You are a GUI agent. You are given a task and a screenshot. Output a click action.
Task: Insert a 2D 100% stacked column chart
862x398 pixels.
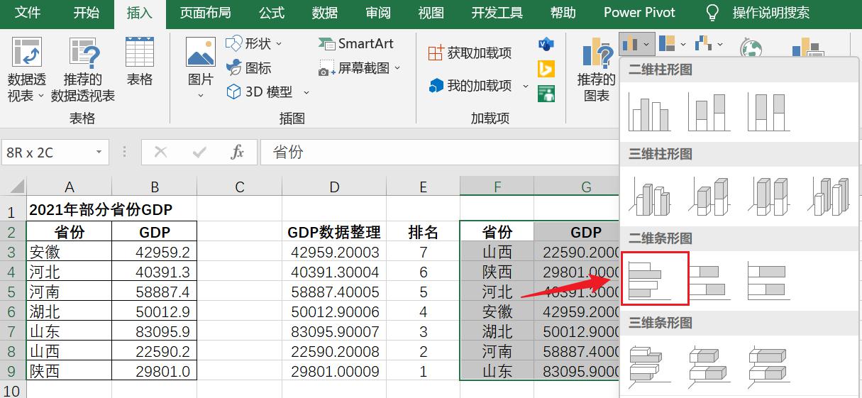pyautogui.click(x=769, y=113)
